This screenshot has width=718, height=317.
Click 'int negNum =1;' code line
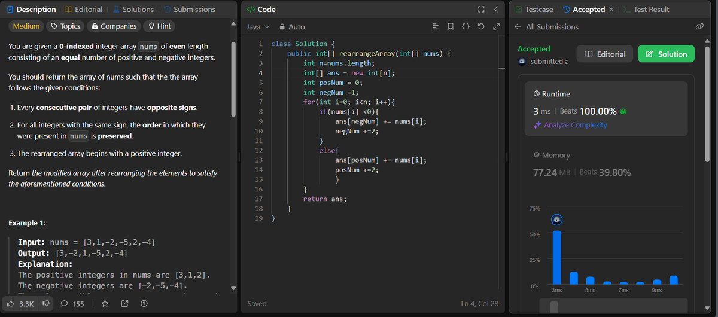click(331, 92)
